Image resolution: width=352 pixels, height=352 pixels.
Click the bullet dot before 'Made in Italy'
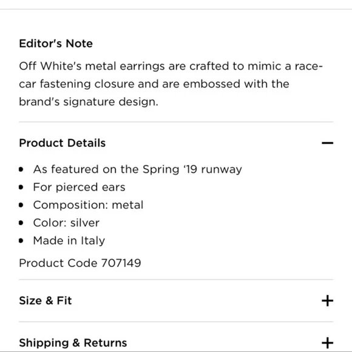point(21,241)
